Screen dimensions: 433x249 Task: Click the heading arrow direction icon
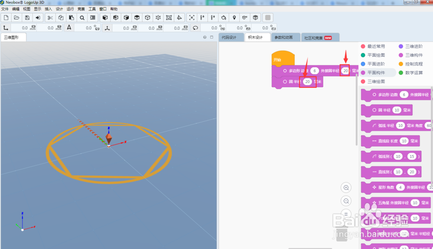click(69, 28)
